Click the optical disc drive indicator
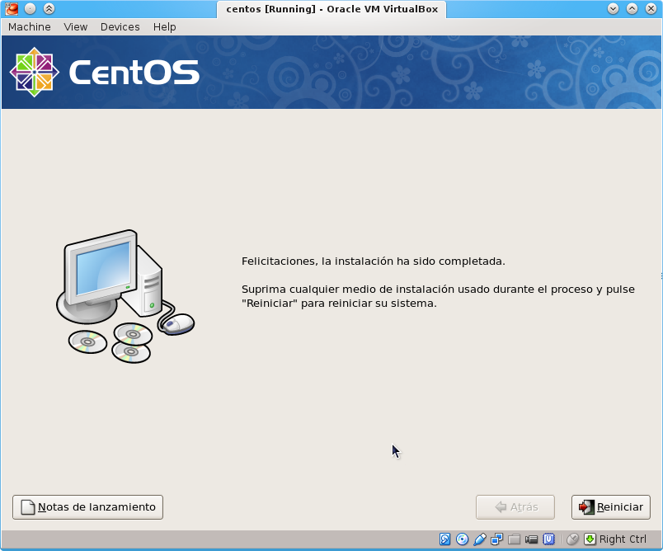Image resolution: width=663 pixels, height=551 pixels. tap(462, 539)
